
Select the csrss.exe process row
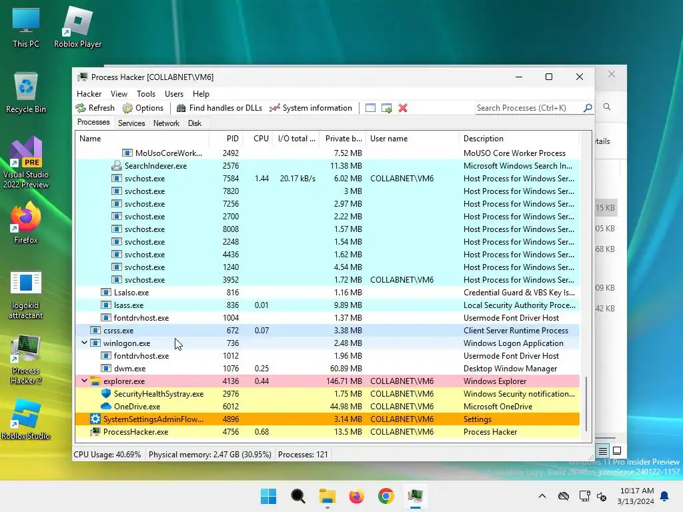[327, 331]
